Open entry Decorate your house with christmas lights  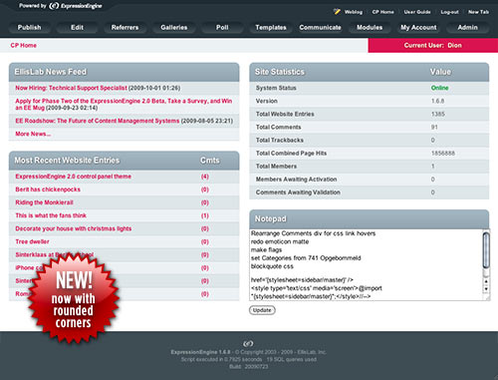pos(74,228)
